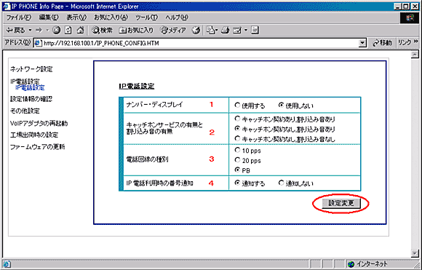Open the 表示(V) menu
422x270 pixels.
coord(76,17)
